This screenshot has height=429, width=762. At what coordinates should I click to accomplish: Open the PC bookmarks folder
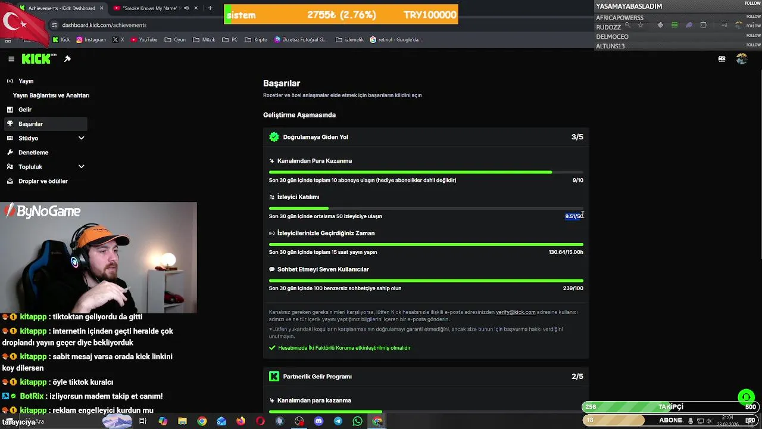(230, 40)
